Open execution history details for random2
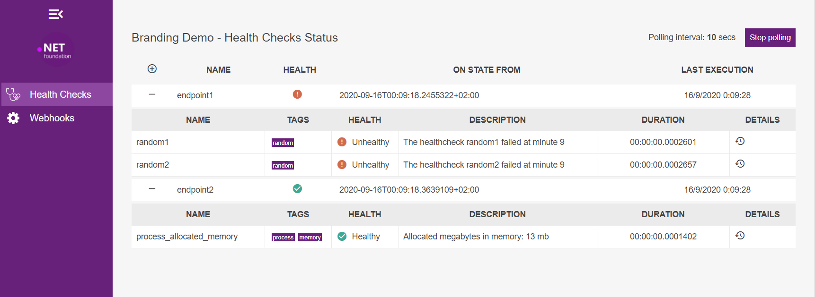Screen dimensions: 815x297 740,164
